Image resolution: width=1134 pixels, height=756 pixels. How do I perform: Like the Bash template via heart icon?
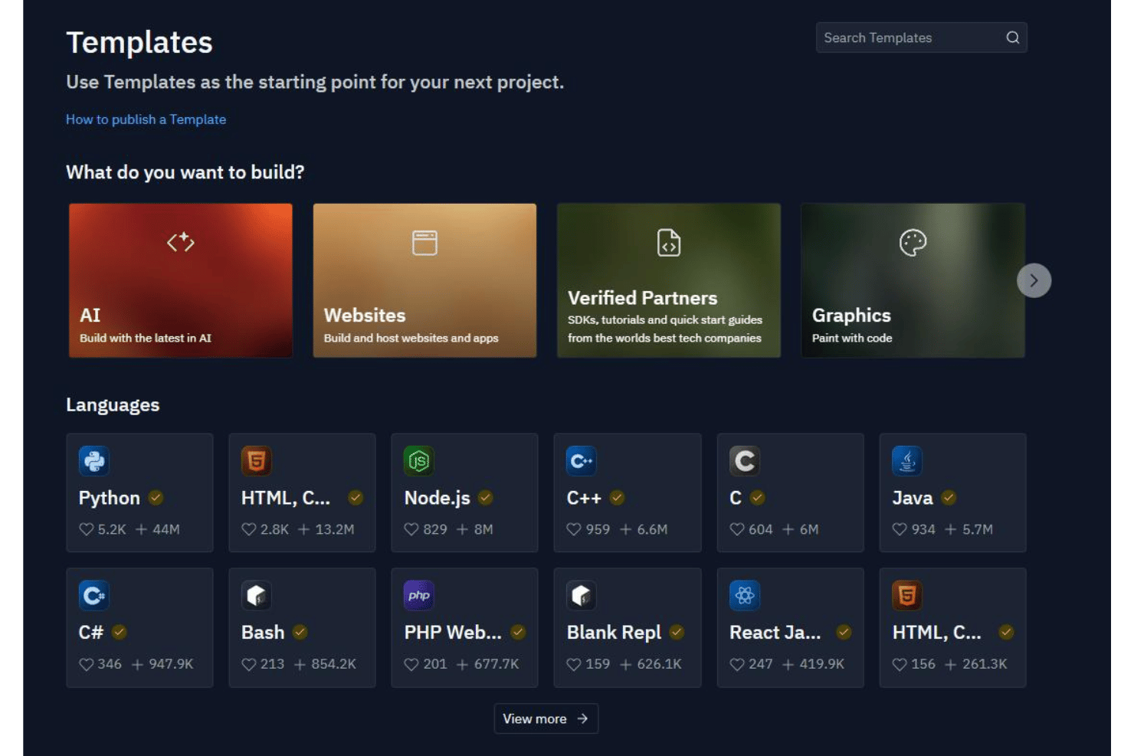click(x=249, y=664)
